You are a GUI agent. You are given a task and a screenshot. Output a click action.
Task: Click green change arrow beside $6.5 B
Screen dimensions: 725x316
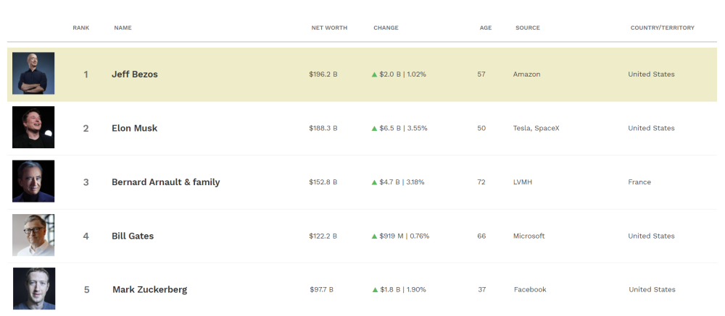click(x=375, y=129)
